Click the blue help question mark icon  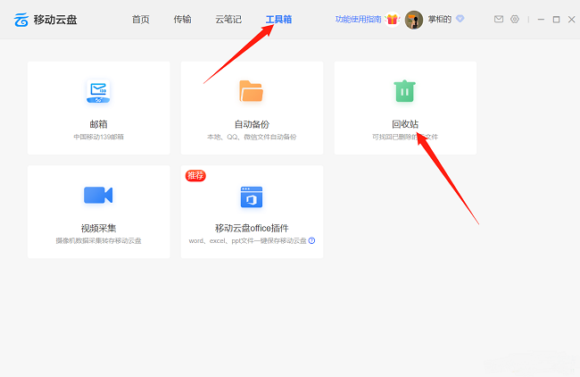point(311,241)
